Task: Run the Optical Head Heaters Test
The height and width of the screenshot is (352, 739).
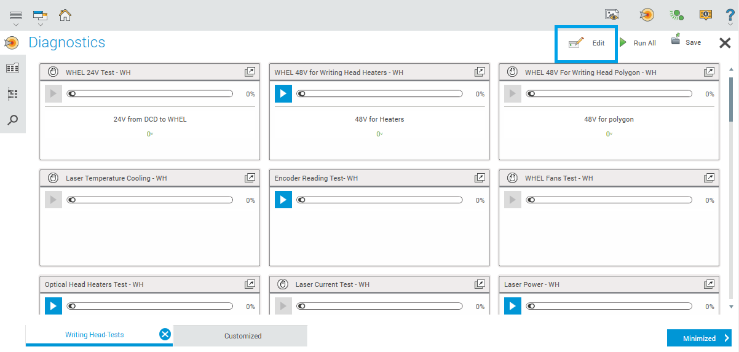Action: coord(53,306)
